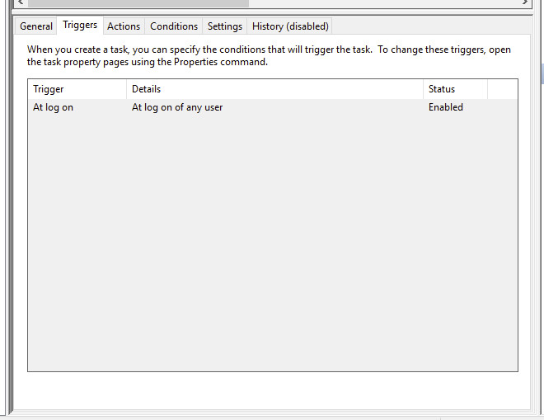Image resolution: width=544 pixels, height=420 pixels.
Task: Select the Triggers tab
Action: coord(80,26)
